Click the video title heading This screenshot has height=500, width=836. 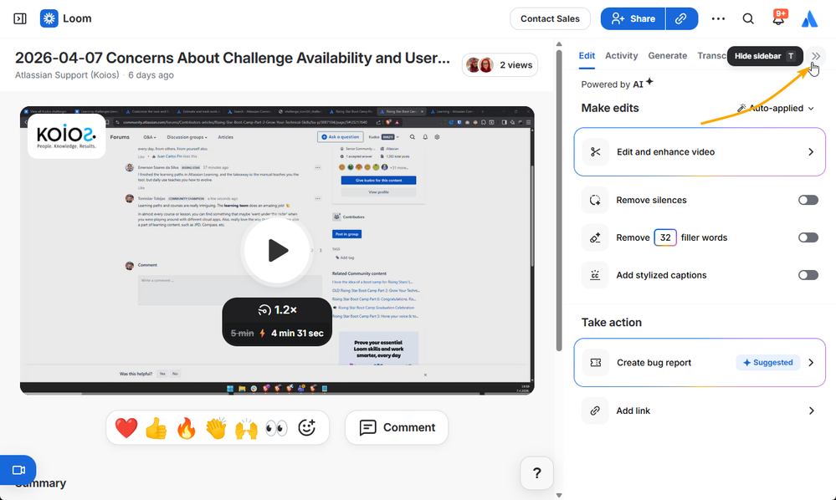233,58
